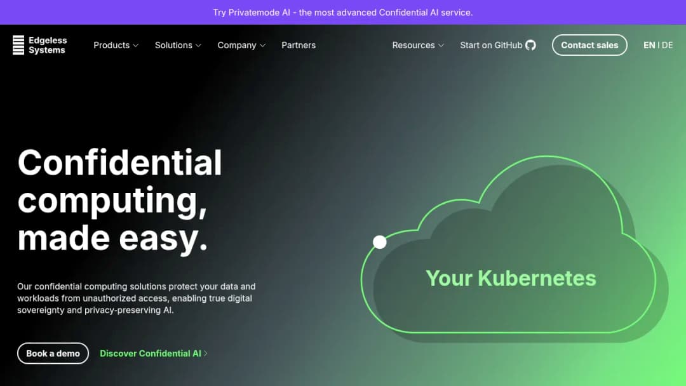This screenshot has width=686, height=386.
Task: Click the Edgeless Systems logo icon
Action: point(18,45)
